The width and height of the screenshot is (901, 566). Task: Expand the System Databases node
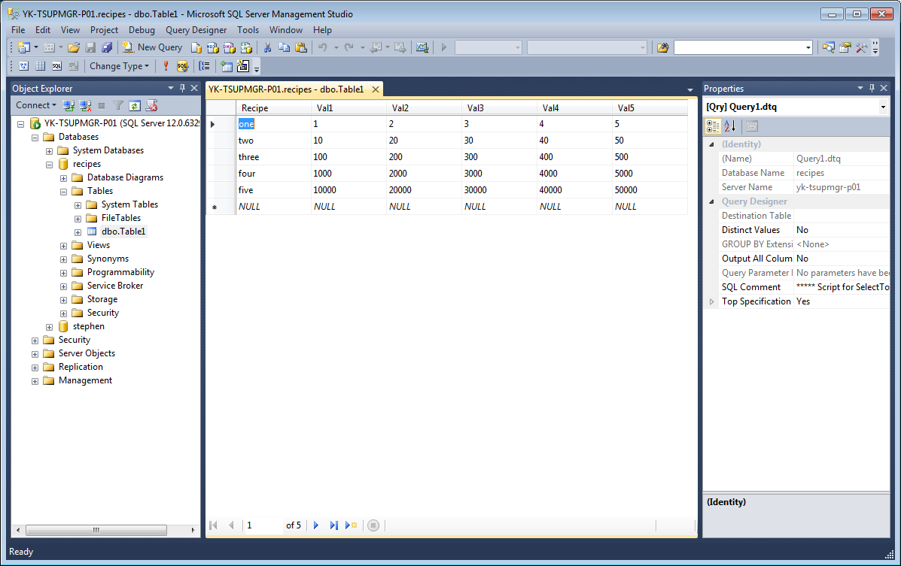[50, 151]
